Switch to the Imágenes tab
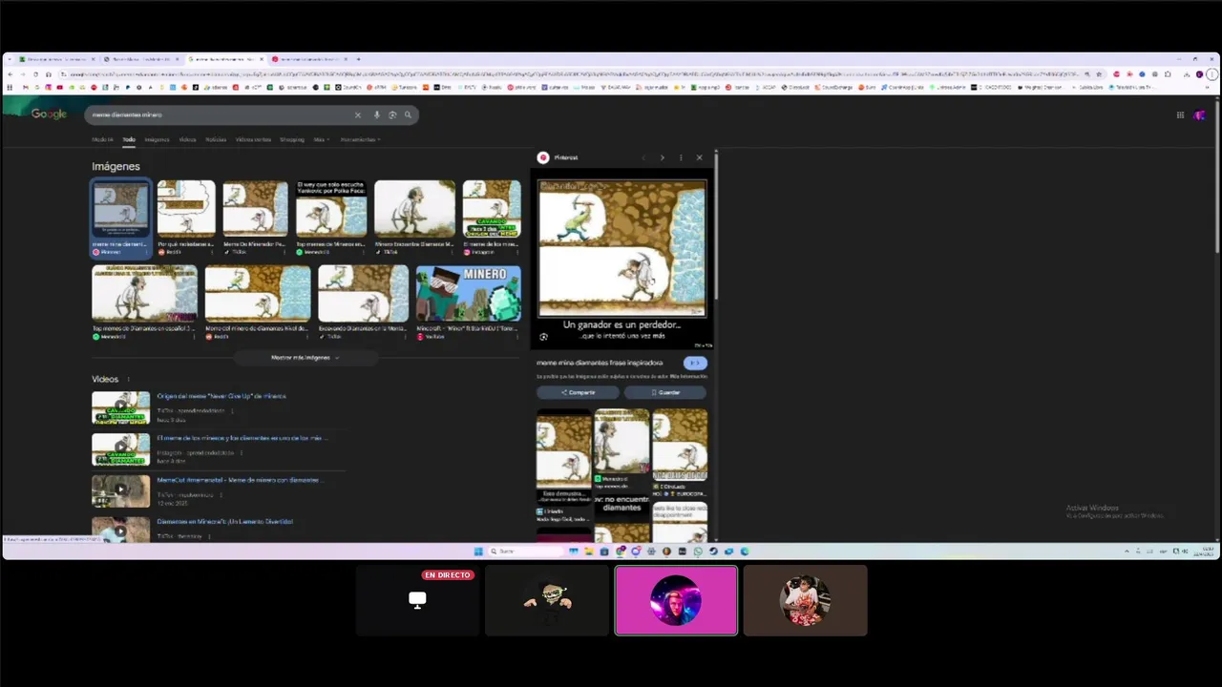 pos(158,139)
